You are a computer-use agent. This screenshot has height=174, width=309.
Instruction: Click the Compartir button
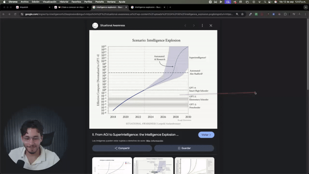(122, 148)
